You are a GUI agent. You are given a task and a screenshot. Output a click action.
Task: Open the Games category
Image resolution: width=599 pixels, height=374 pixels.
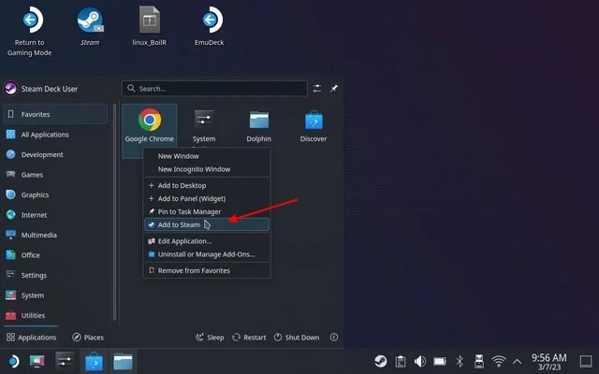pos(55,175)
